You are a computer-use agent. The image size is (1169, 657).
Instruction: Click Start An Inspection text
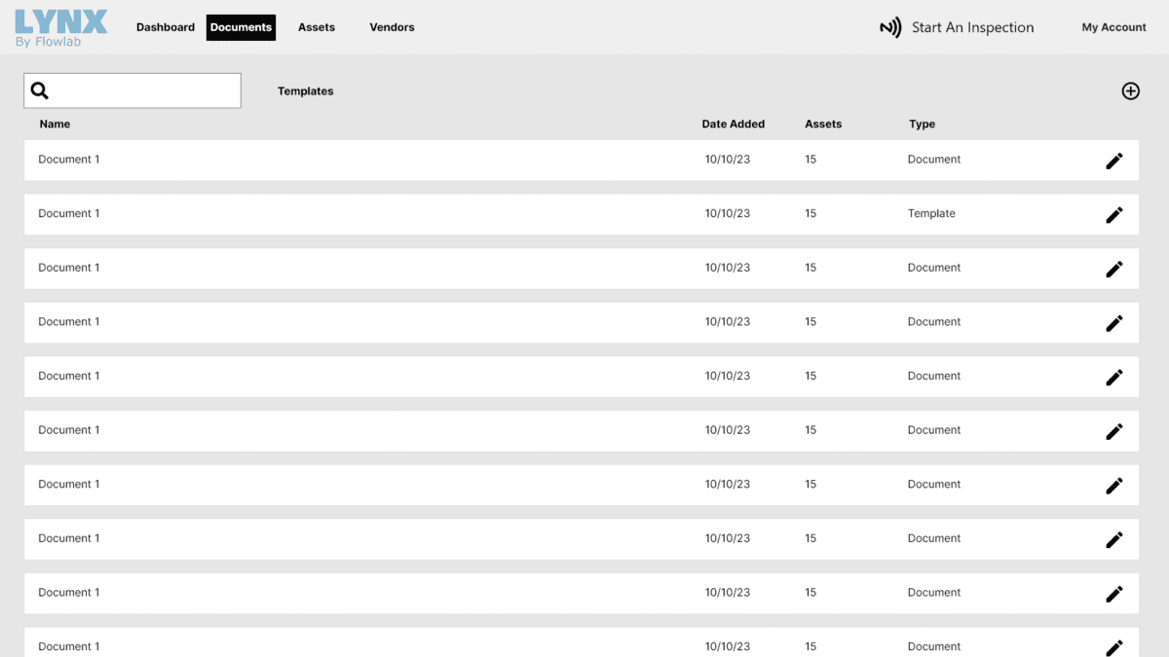click(972, 27)
